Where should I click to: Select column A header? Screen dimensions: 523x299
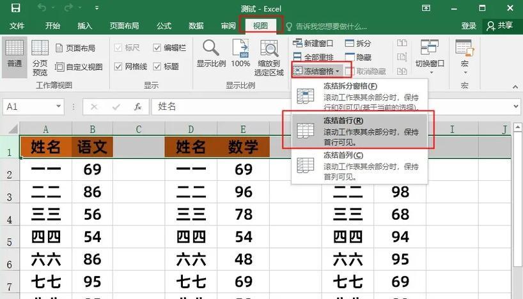[45, 129]
